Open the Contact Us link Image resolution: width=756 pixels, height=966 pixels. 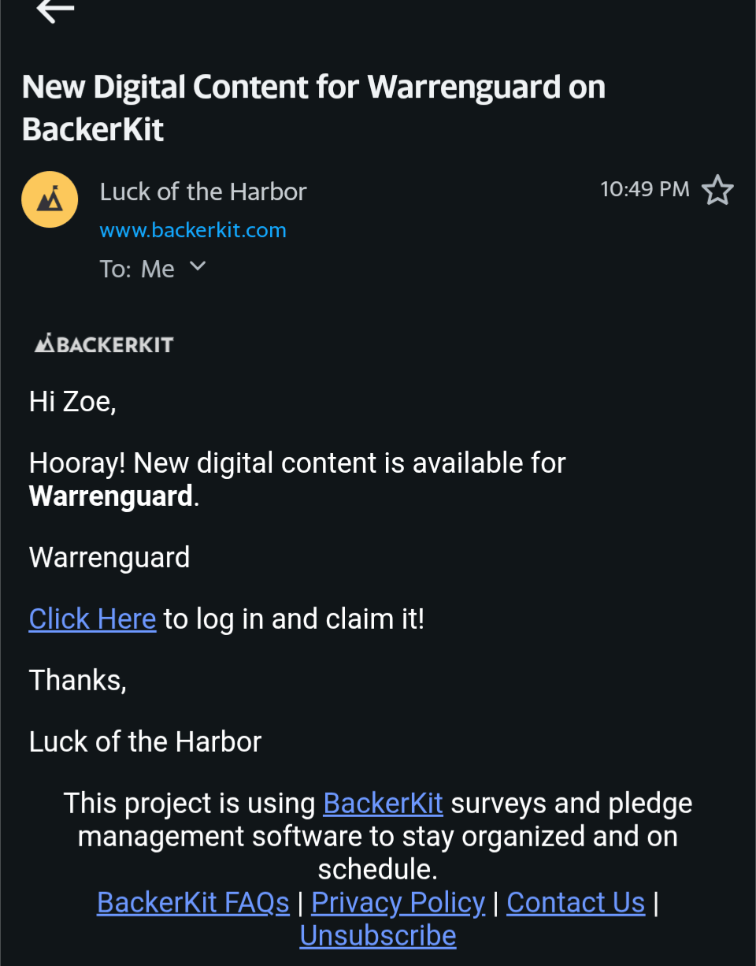pyautogui.click(x=576, y=903)
